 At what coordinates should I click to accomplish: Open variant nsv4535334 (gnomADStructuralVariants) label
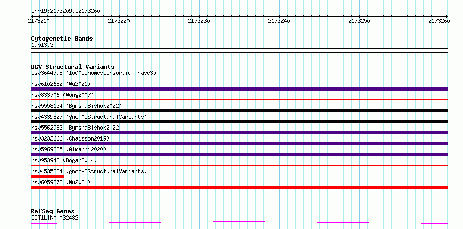click(x=89, y=171)
